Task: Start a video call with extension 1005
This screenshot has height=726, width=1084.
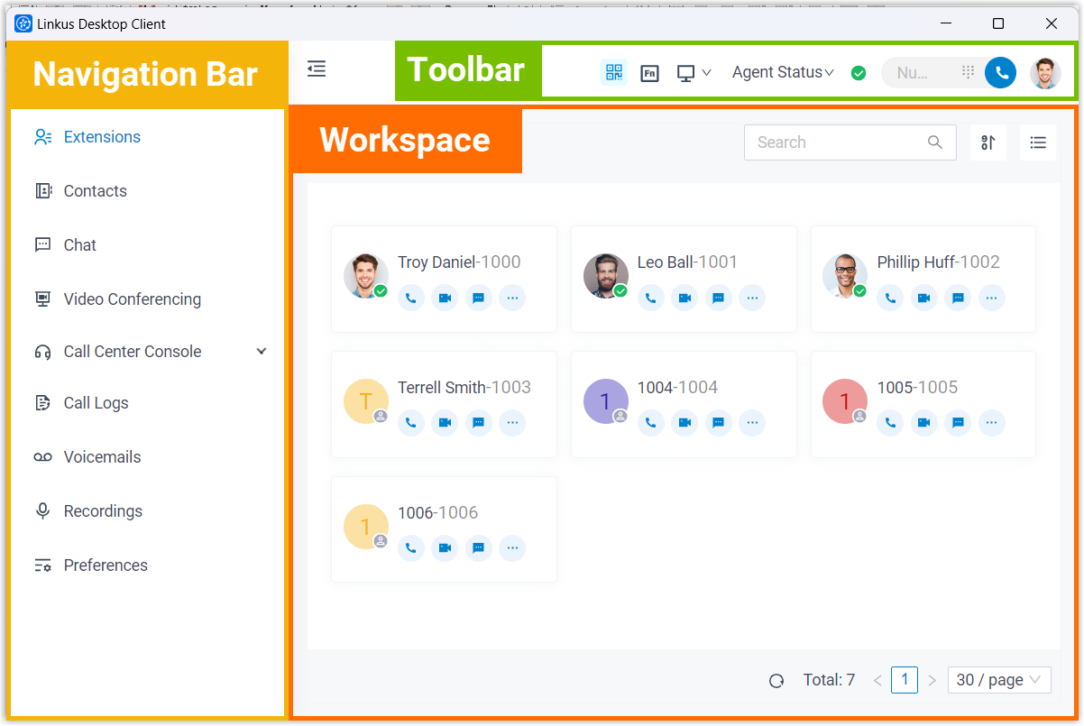Action: click(924, 422)
